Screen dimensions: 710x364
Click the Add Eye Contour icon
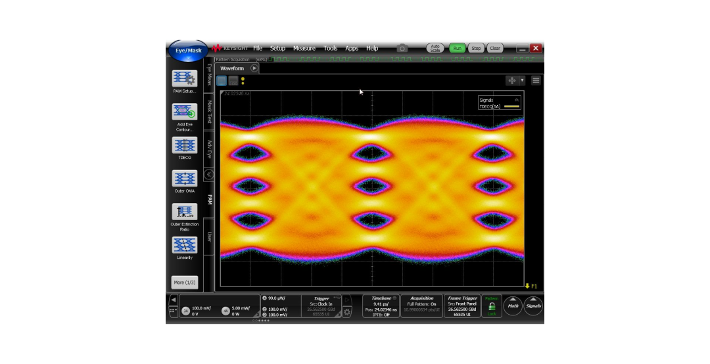(184, 112)
